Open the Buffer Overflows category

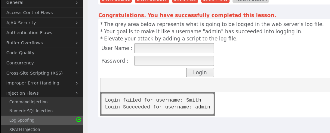(25, 43)
